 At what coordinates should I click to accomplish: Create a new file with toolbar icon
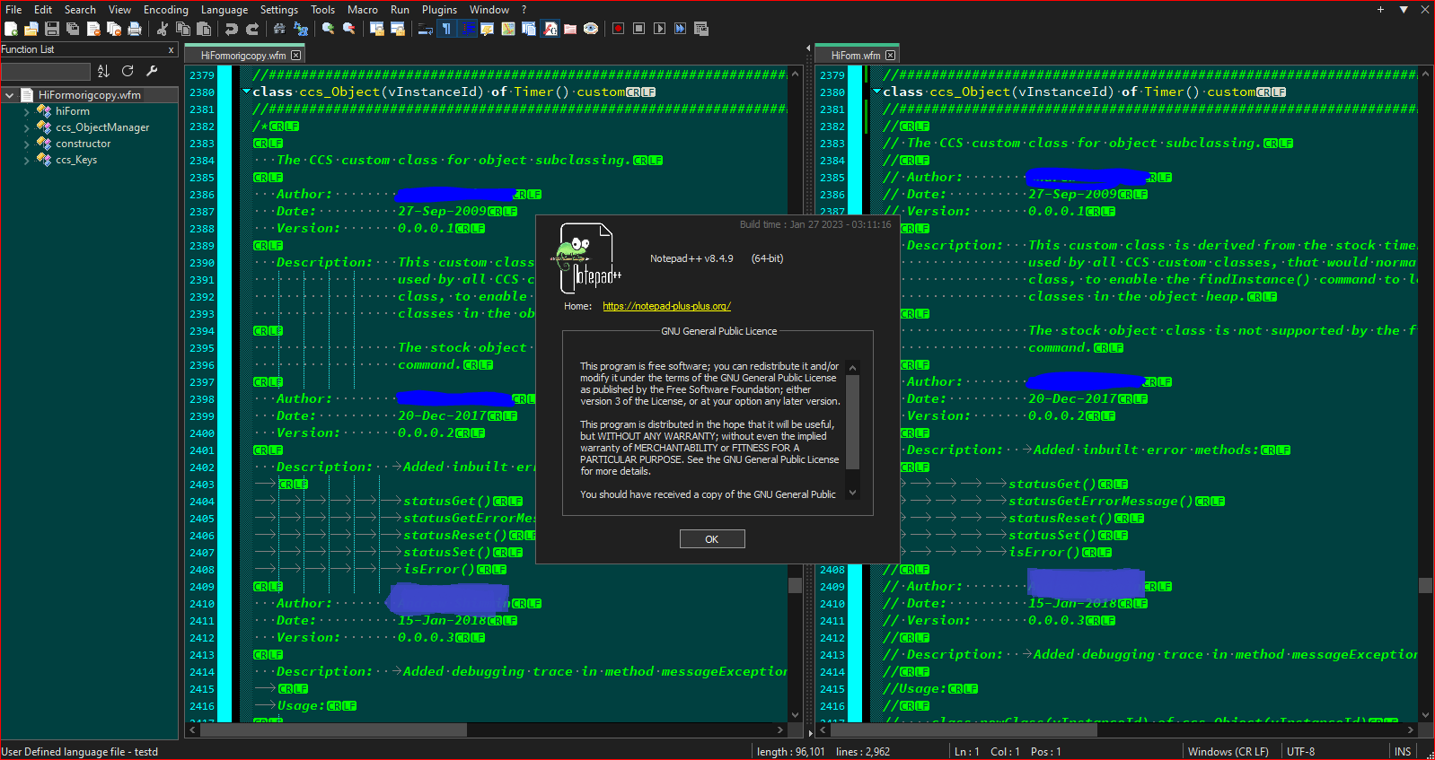tap(11, 29)
